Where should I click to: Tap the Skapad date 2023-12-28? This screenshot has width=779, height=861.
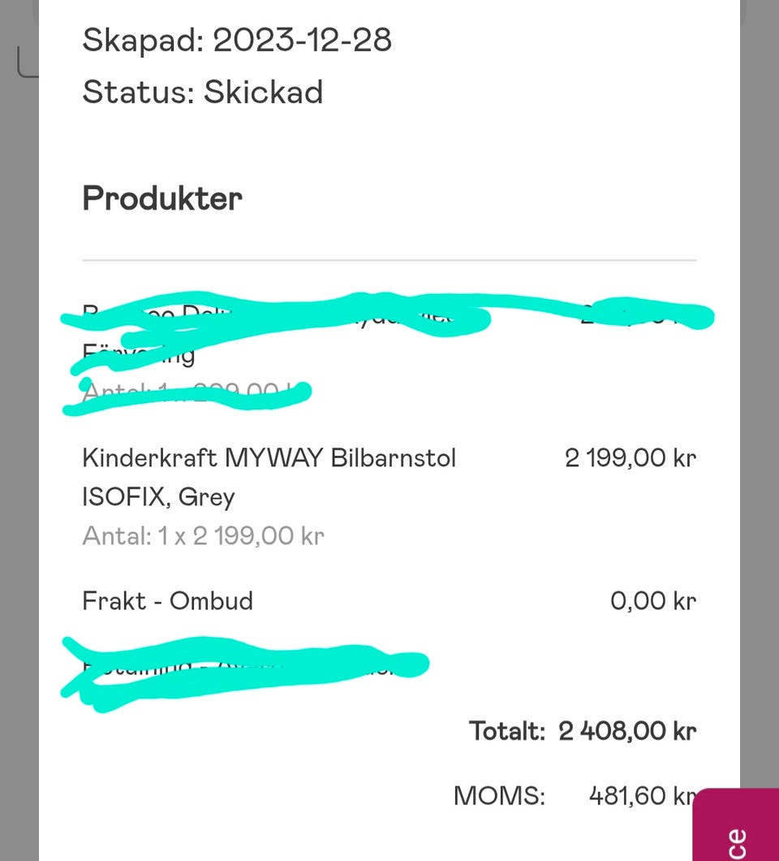coord(302,40)
